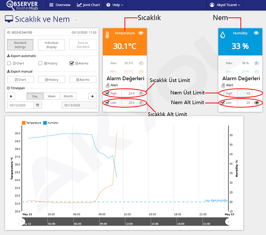Click the Humidity card eye icon
The height and width of the screenshot is (235, 266).
[x=256, y=33]
